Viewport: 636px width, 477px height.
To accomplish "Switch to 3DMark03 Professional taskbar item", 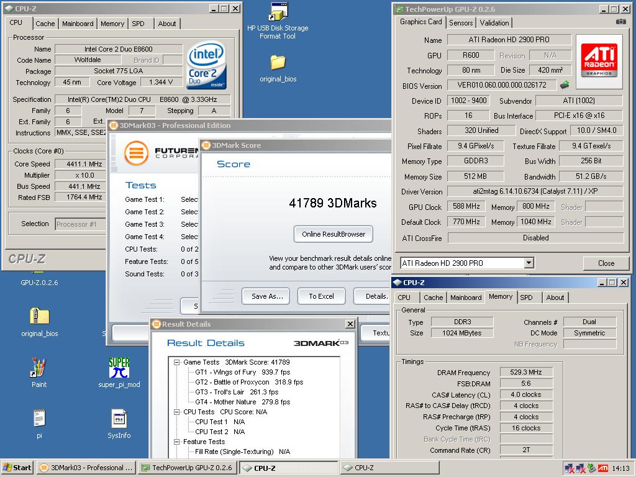I will coord(86,468).
